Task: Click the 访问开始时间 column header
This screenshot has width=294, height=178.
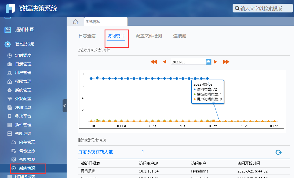Action: tap(249, 164)
